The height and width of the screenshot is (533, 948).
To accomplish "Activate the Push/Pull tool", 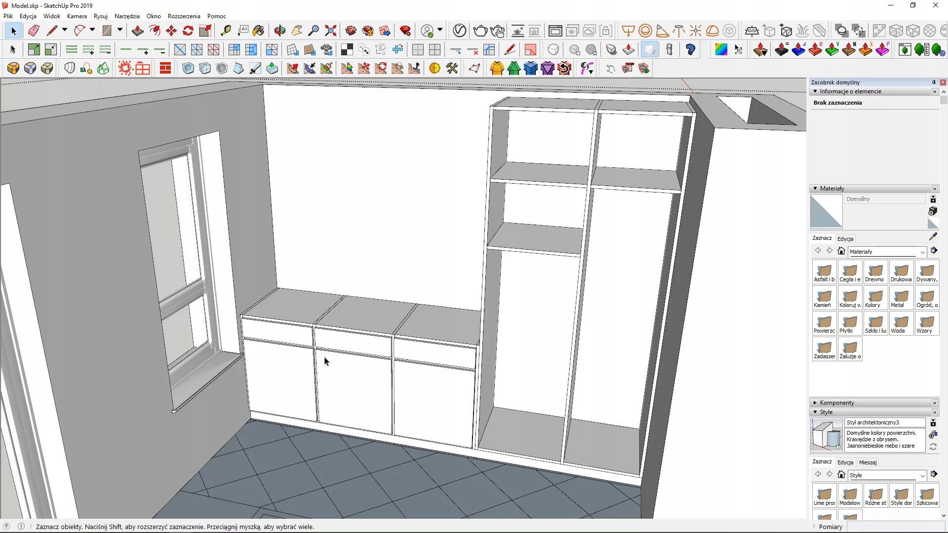I will click(137, 31).
